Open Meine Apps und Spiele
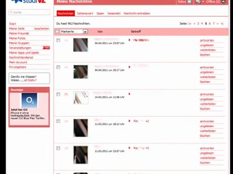The image size is (233, 174). coord(24,53)
